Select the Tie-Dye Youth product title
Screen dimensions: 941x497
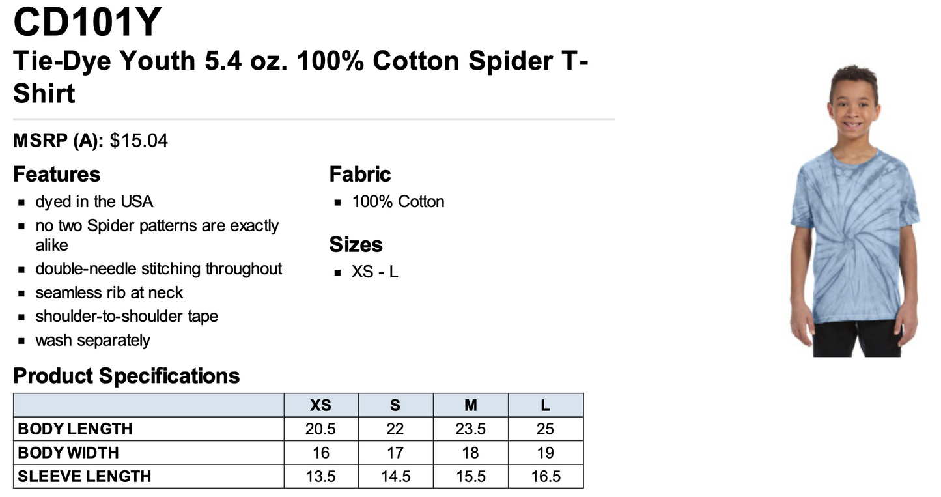point(301,77)
